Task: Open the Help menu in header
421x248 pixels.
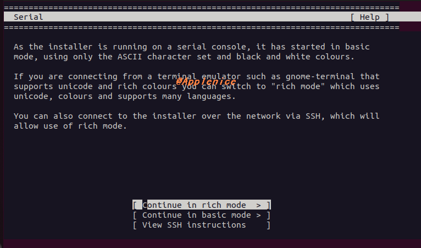Action: pyautogui.click(x=370, y=17)
